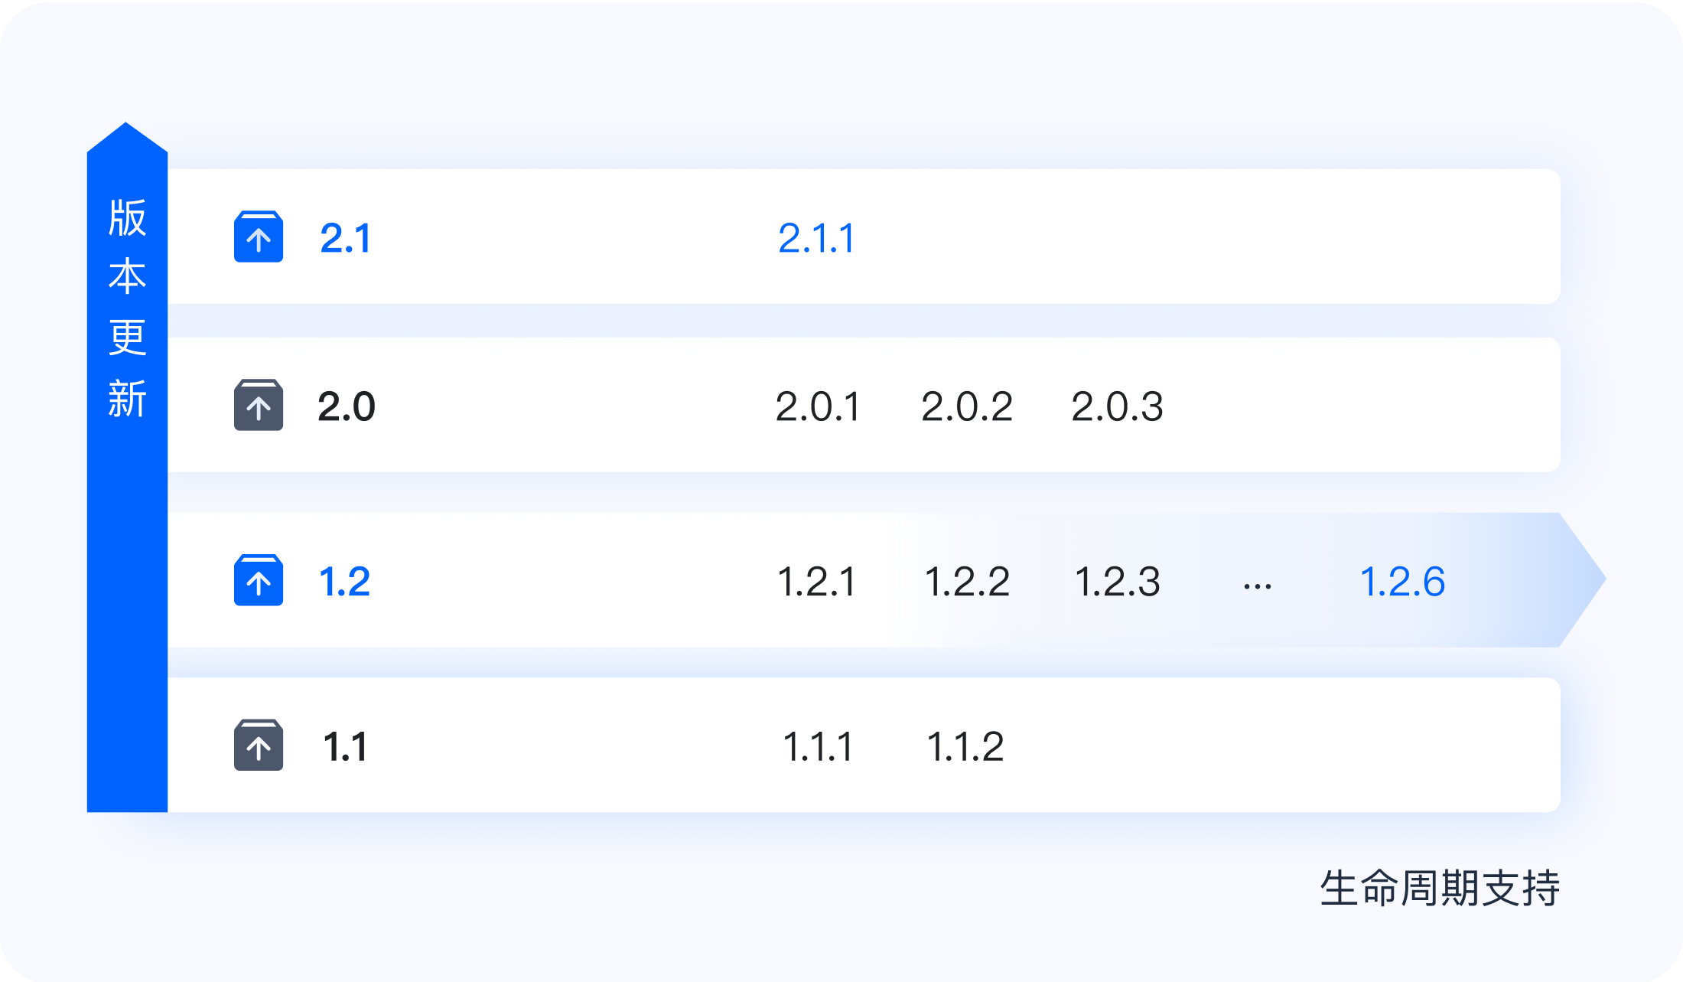
Task: Select the 2.0 version label
Action: (x=347, y=406)
